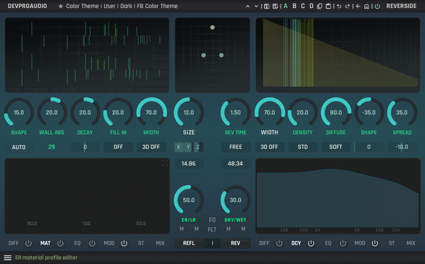Screen dimensions: 425x264
Task: Click the WALL ABS value 29
Action: pyautogui.click(x=52, y=147)
